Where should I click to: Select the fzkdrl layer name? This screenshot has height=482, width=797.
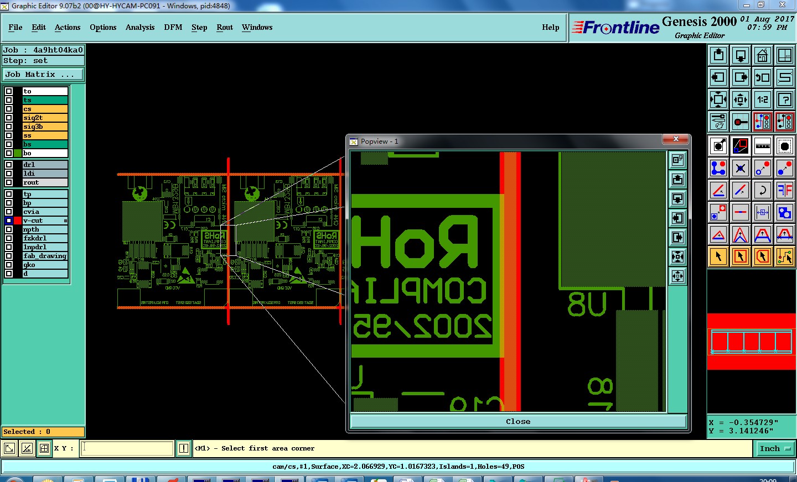click(x=45, y=238)
